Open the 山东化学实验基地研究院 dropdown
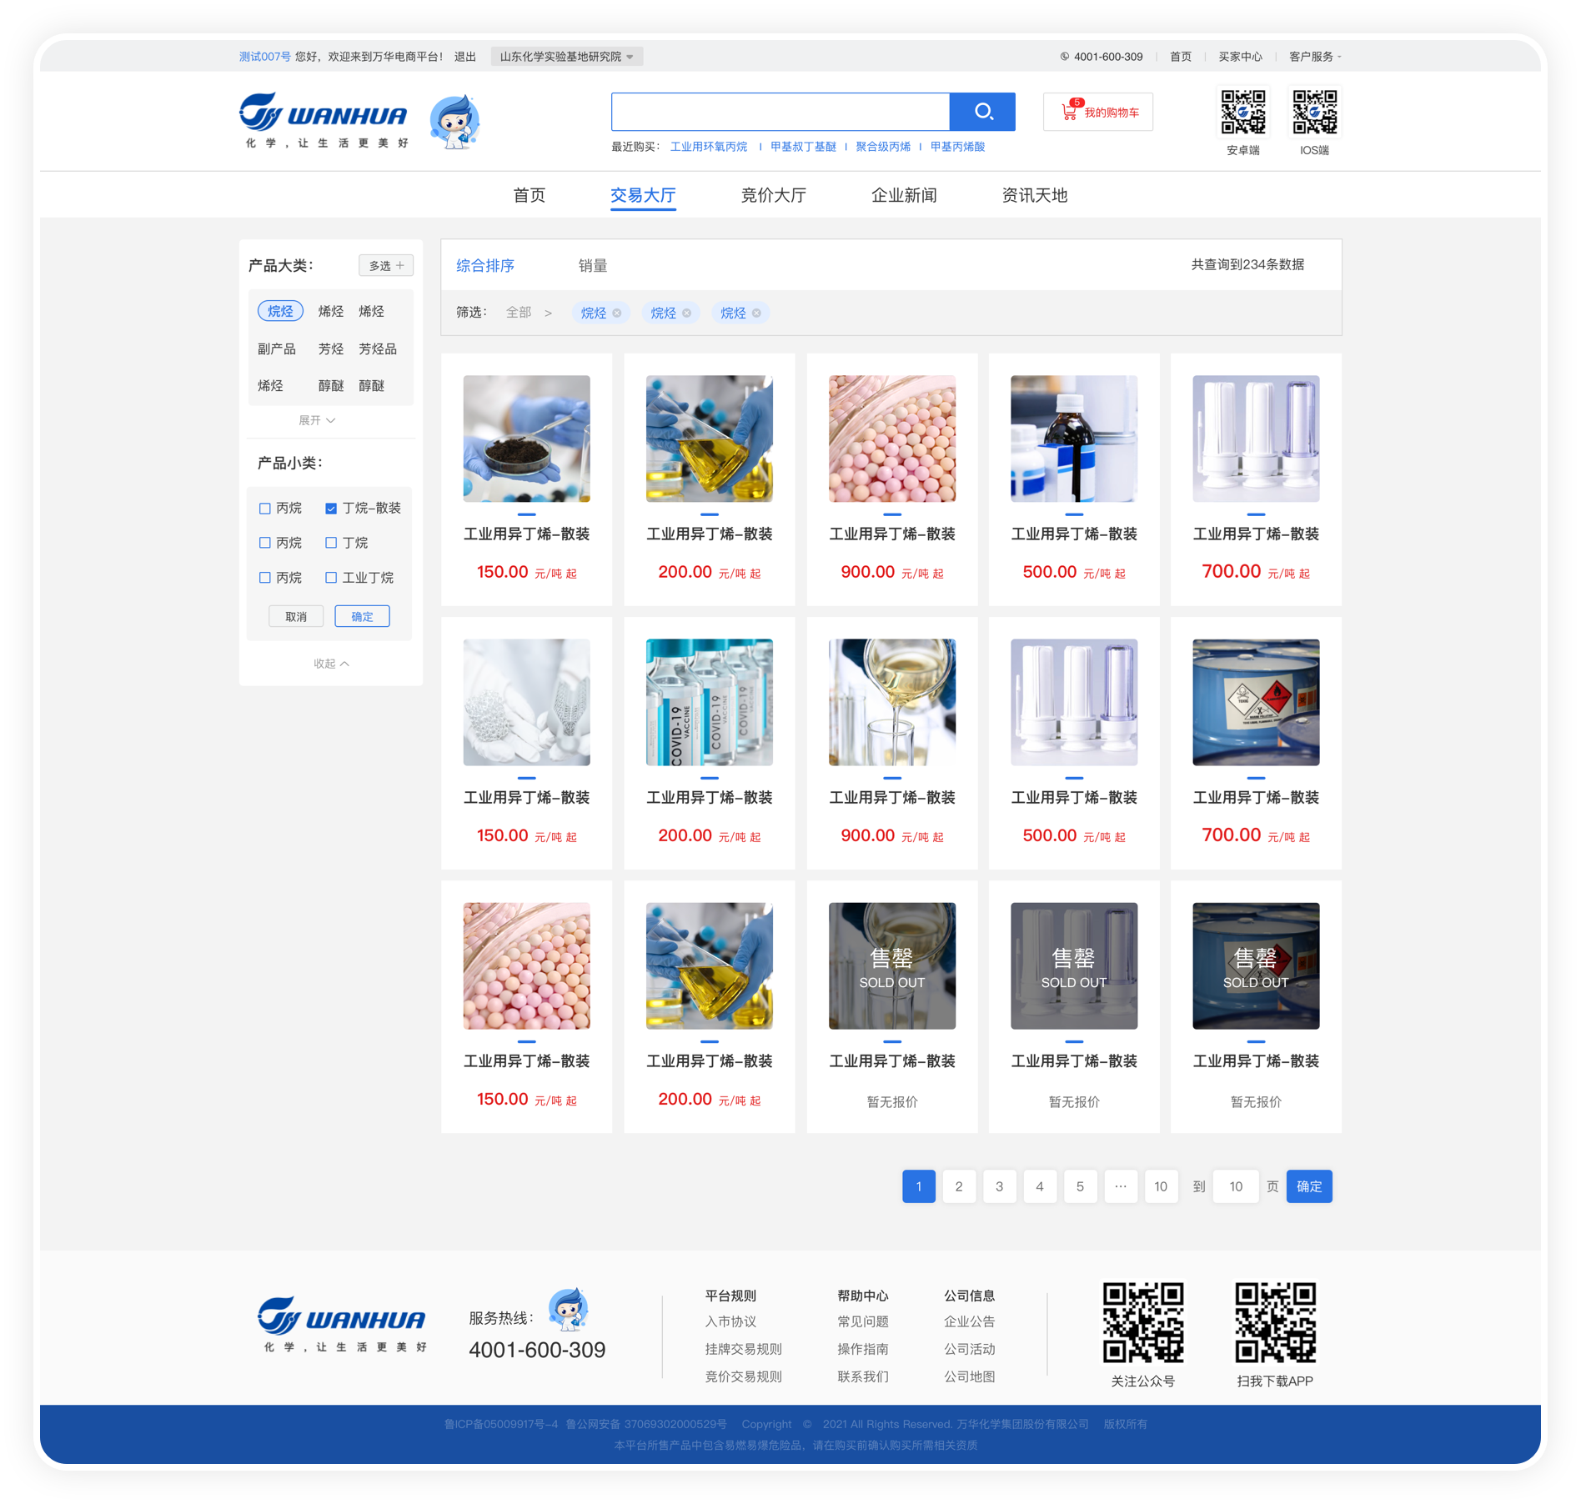This screenshot has height=1504, width=1581. [x=566, y=57]
